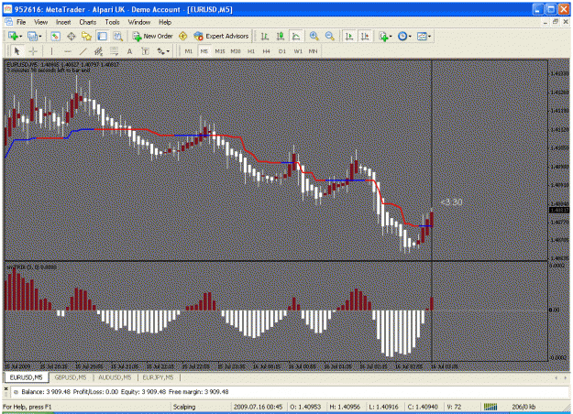Select the standard cursor arrow tool
This screenshot has width=573, height=414.
pos(17,51)
